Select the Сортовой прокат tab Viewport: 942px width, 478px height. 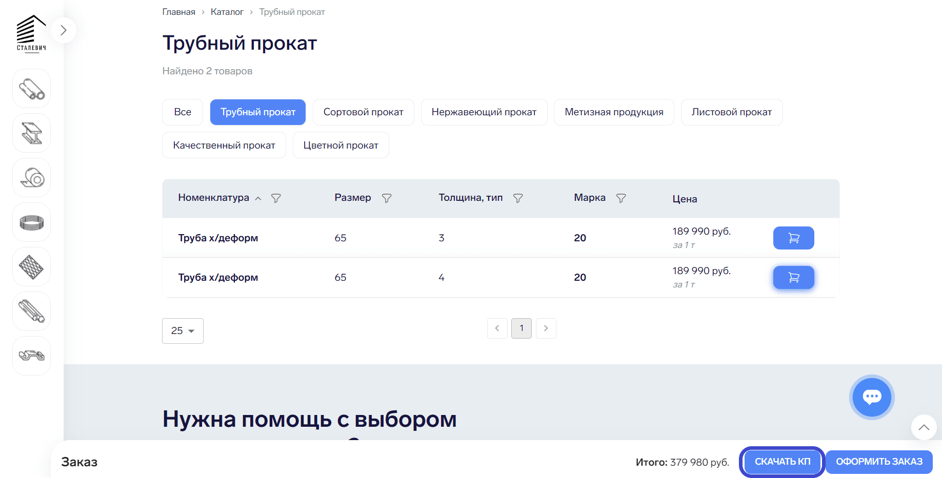click(x=364, y=112)
